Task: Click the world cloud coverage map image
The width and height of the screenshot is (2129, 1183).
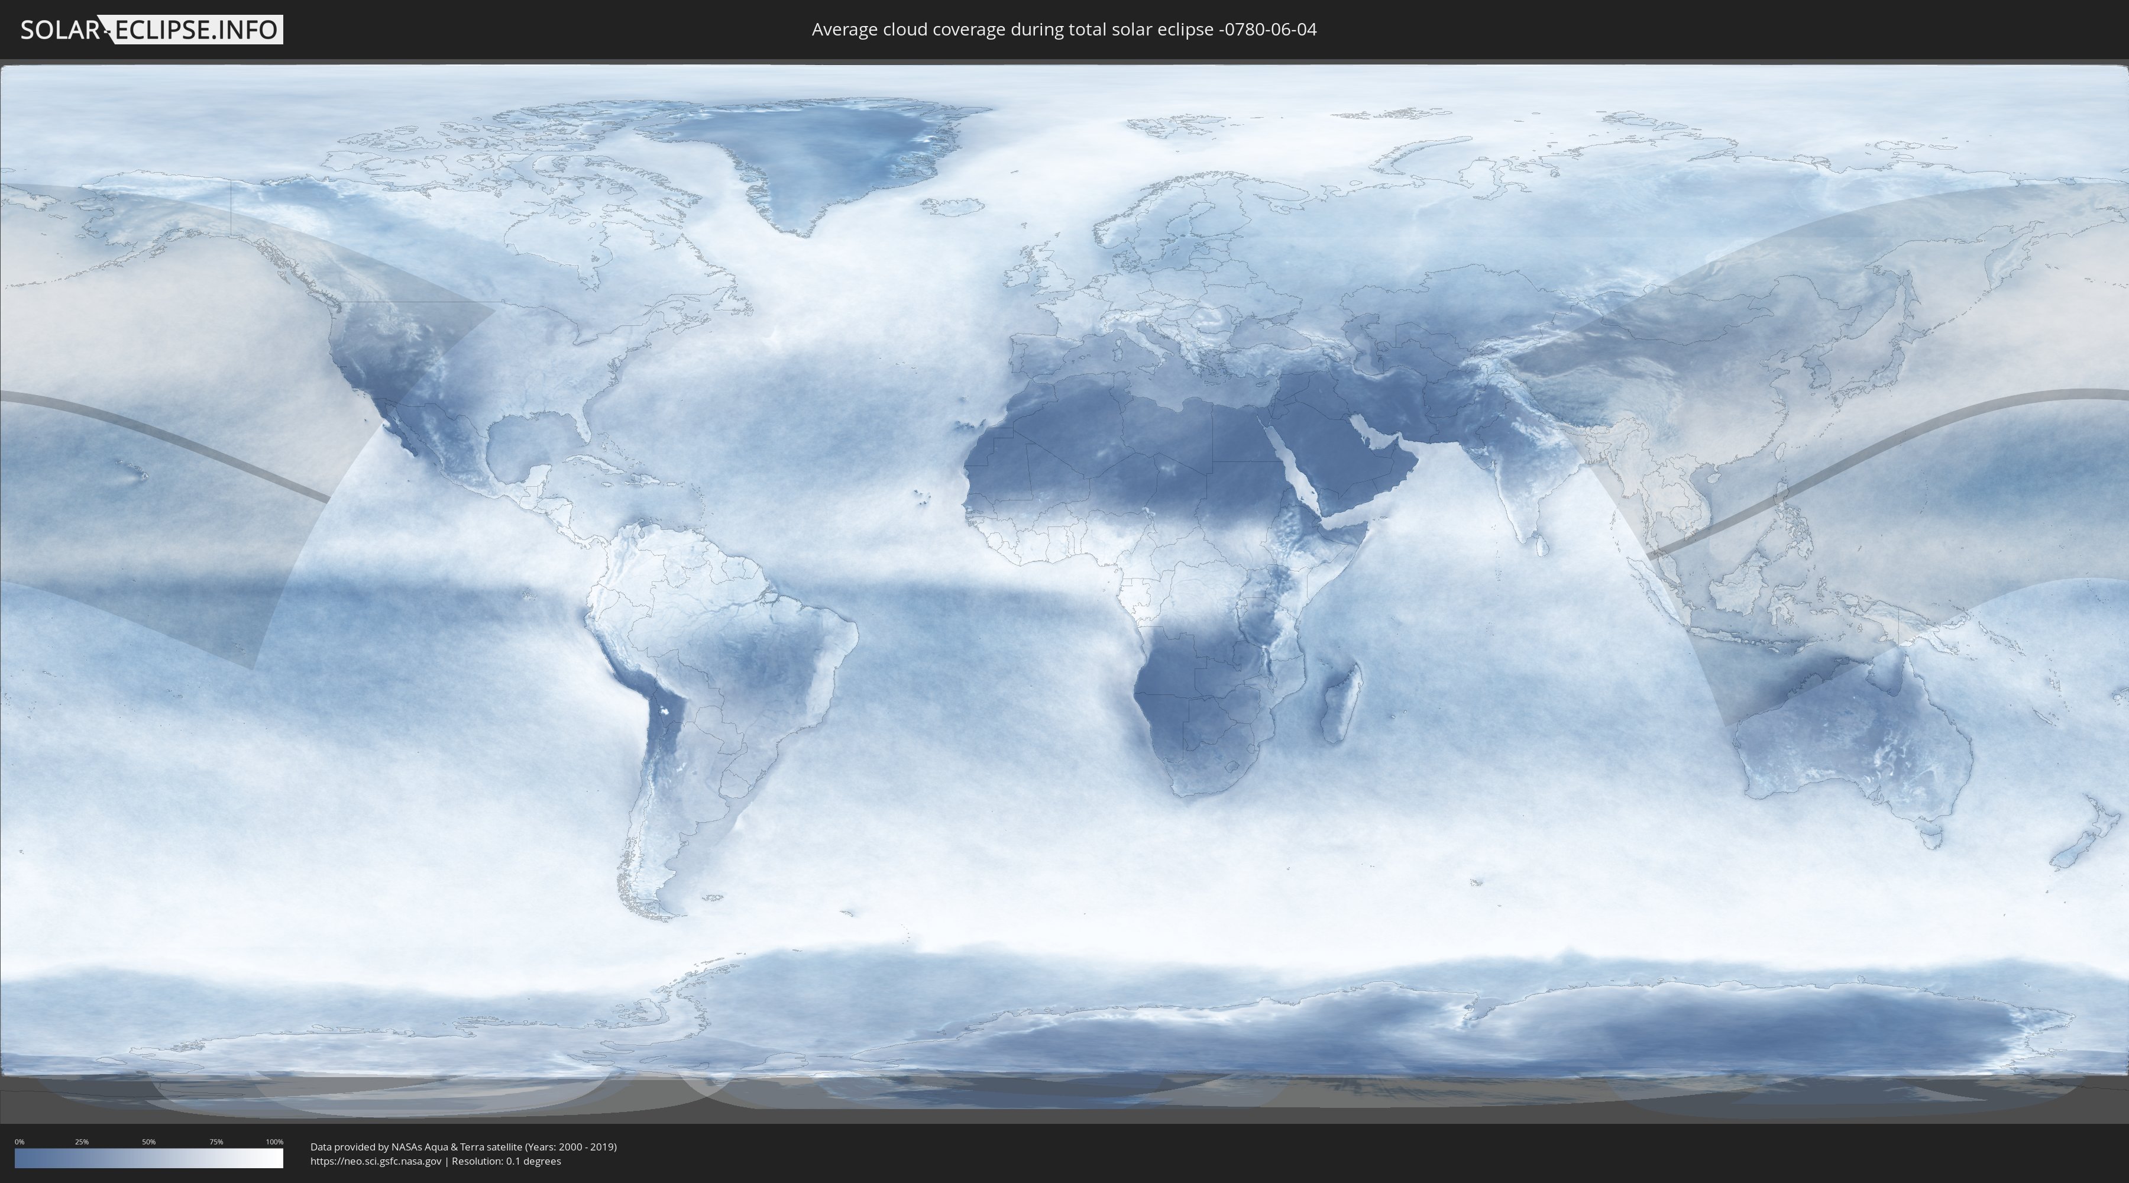Action: (x=1064, y=591)
